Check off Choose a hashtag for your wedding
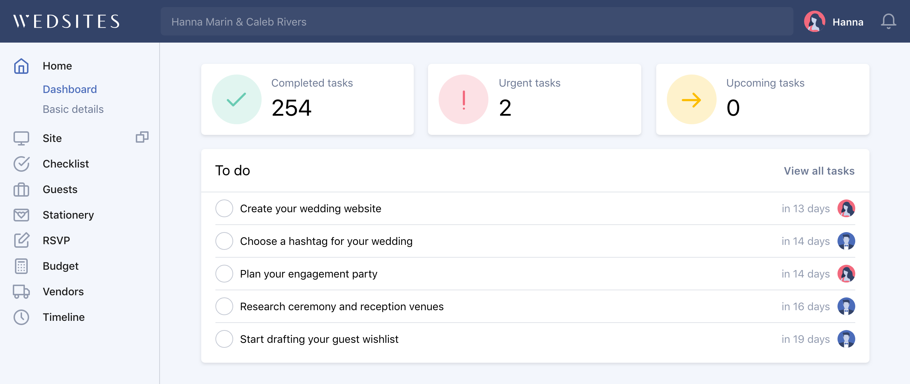 224,241
